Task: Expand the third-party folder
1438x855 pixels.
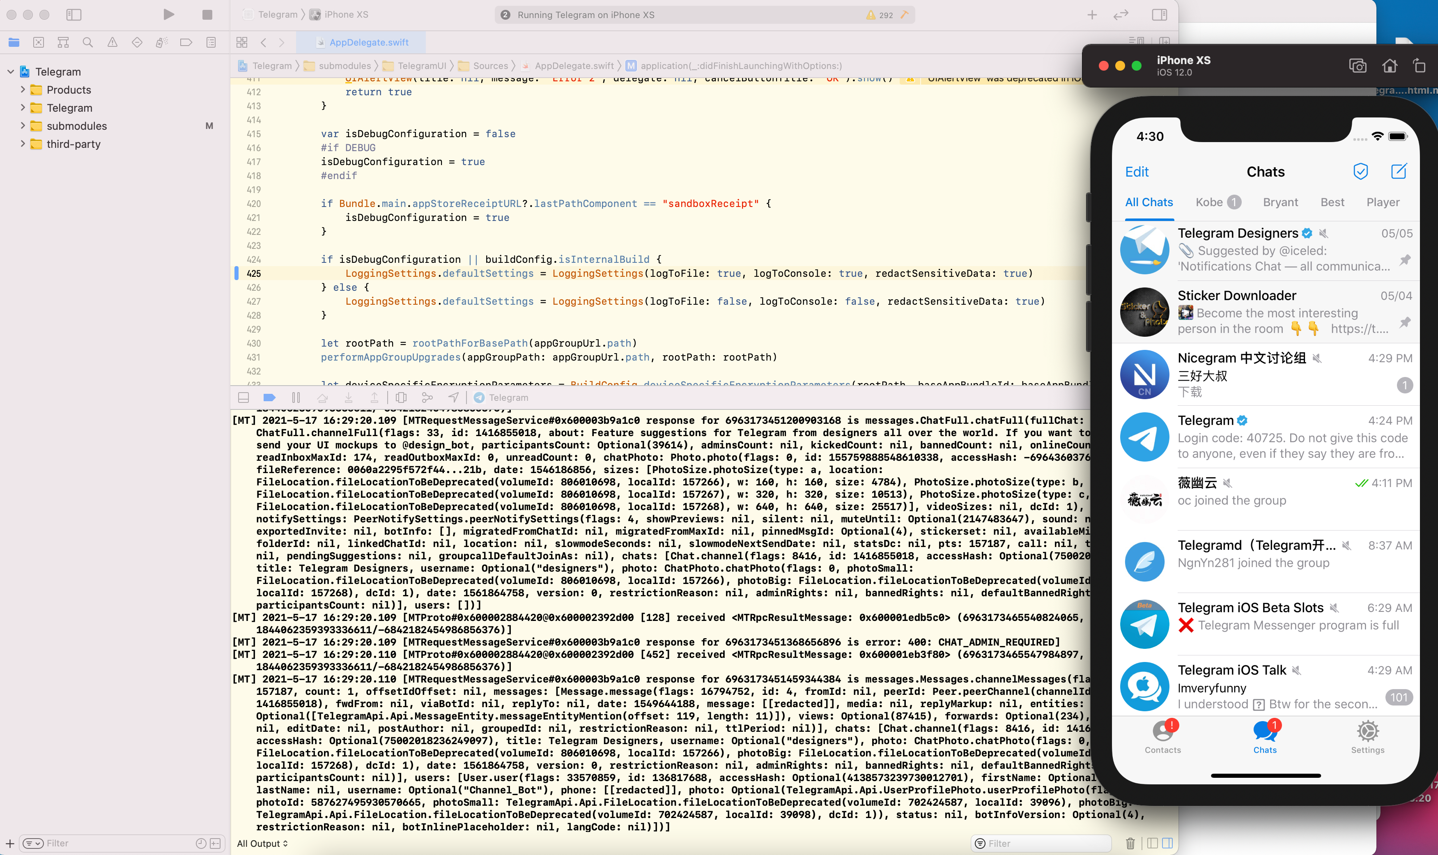Action: (x=23, y=143)
